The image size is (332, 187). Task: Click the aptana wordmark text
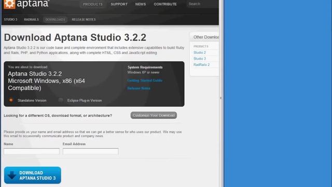coord(33,4)
